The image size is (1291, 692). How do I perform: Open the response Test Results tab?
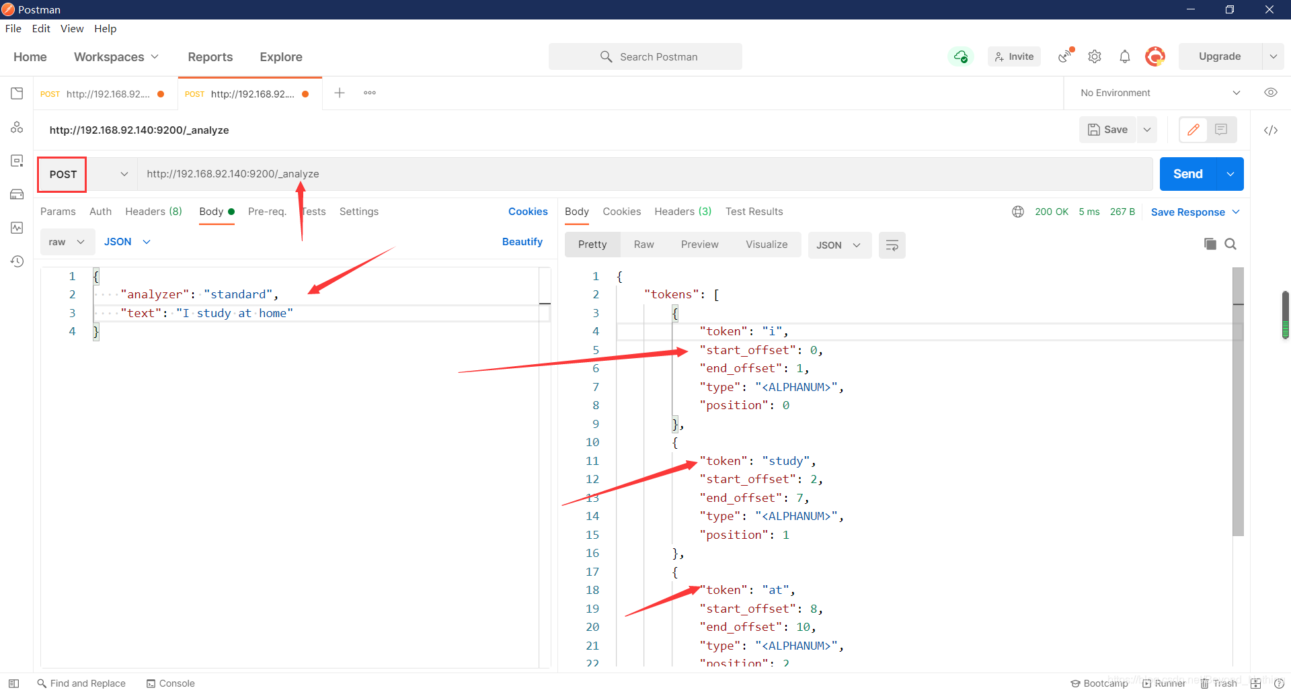point(754,212)
